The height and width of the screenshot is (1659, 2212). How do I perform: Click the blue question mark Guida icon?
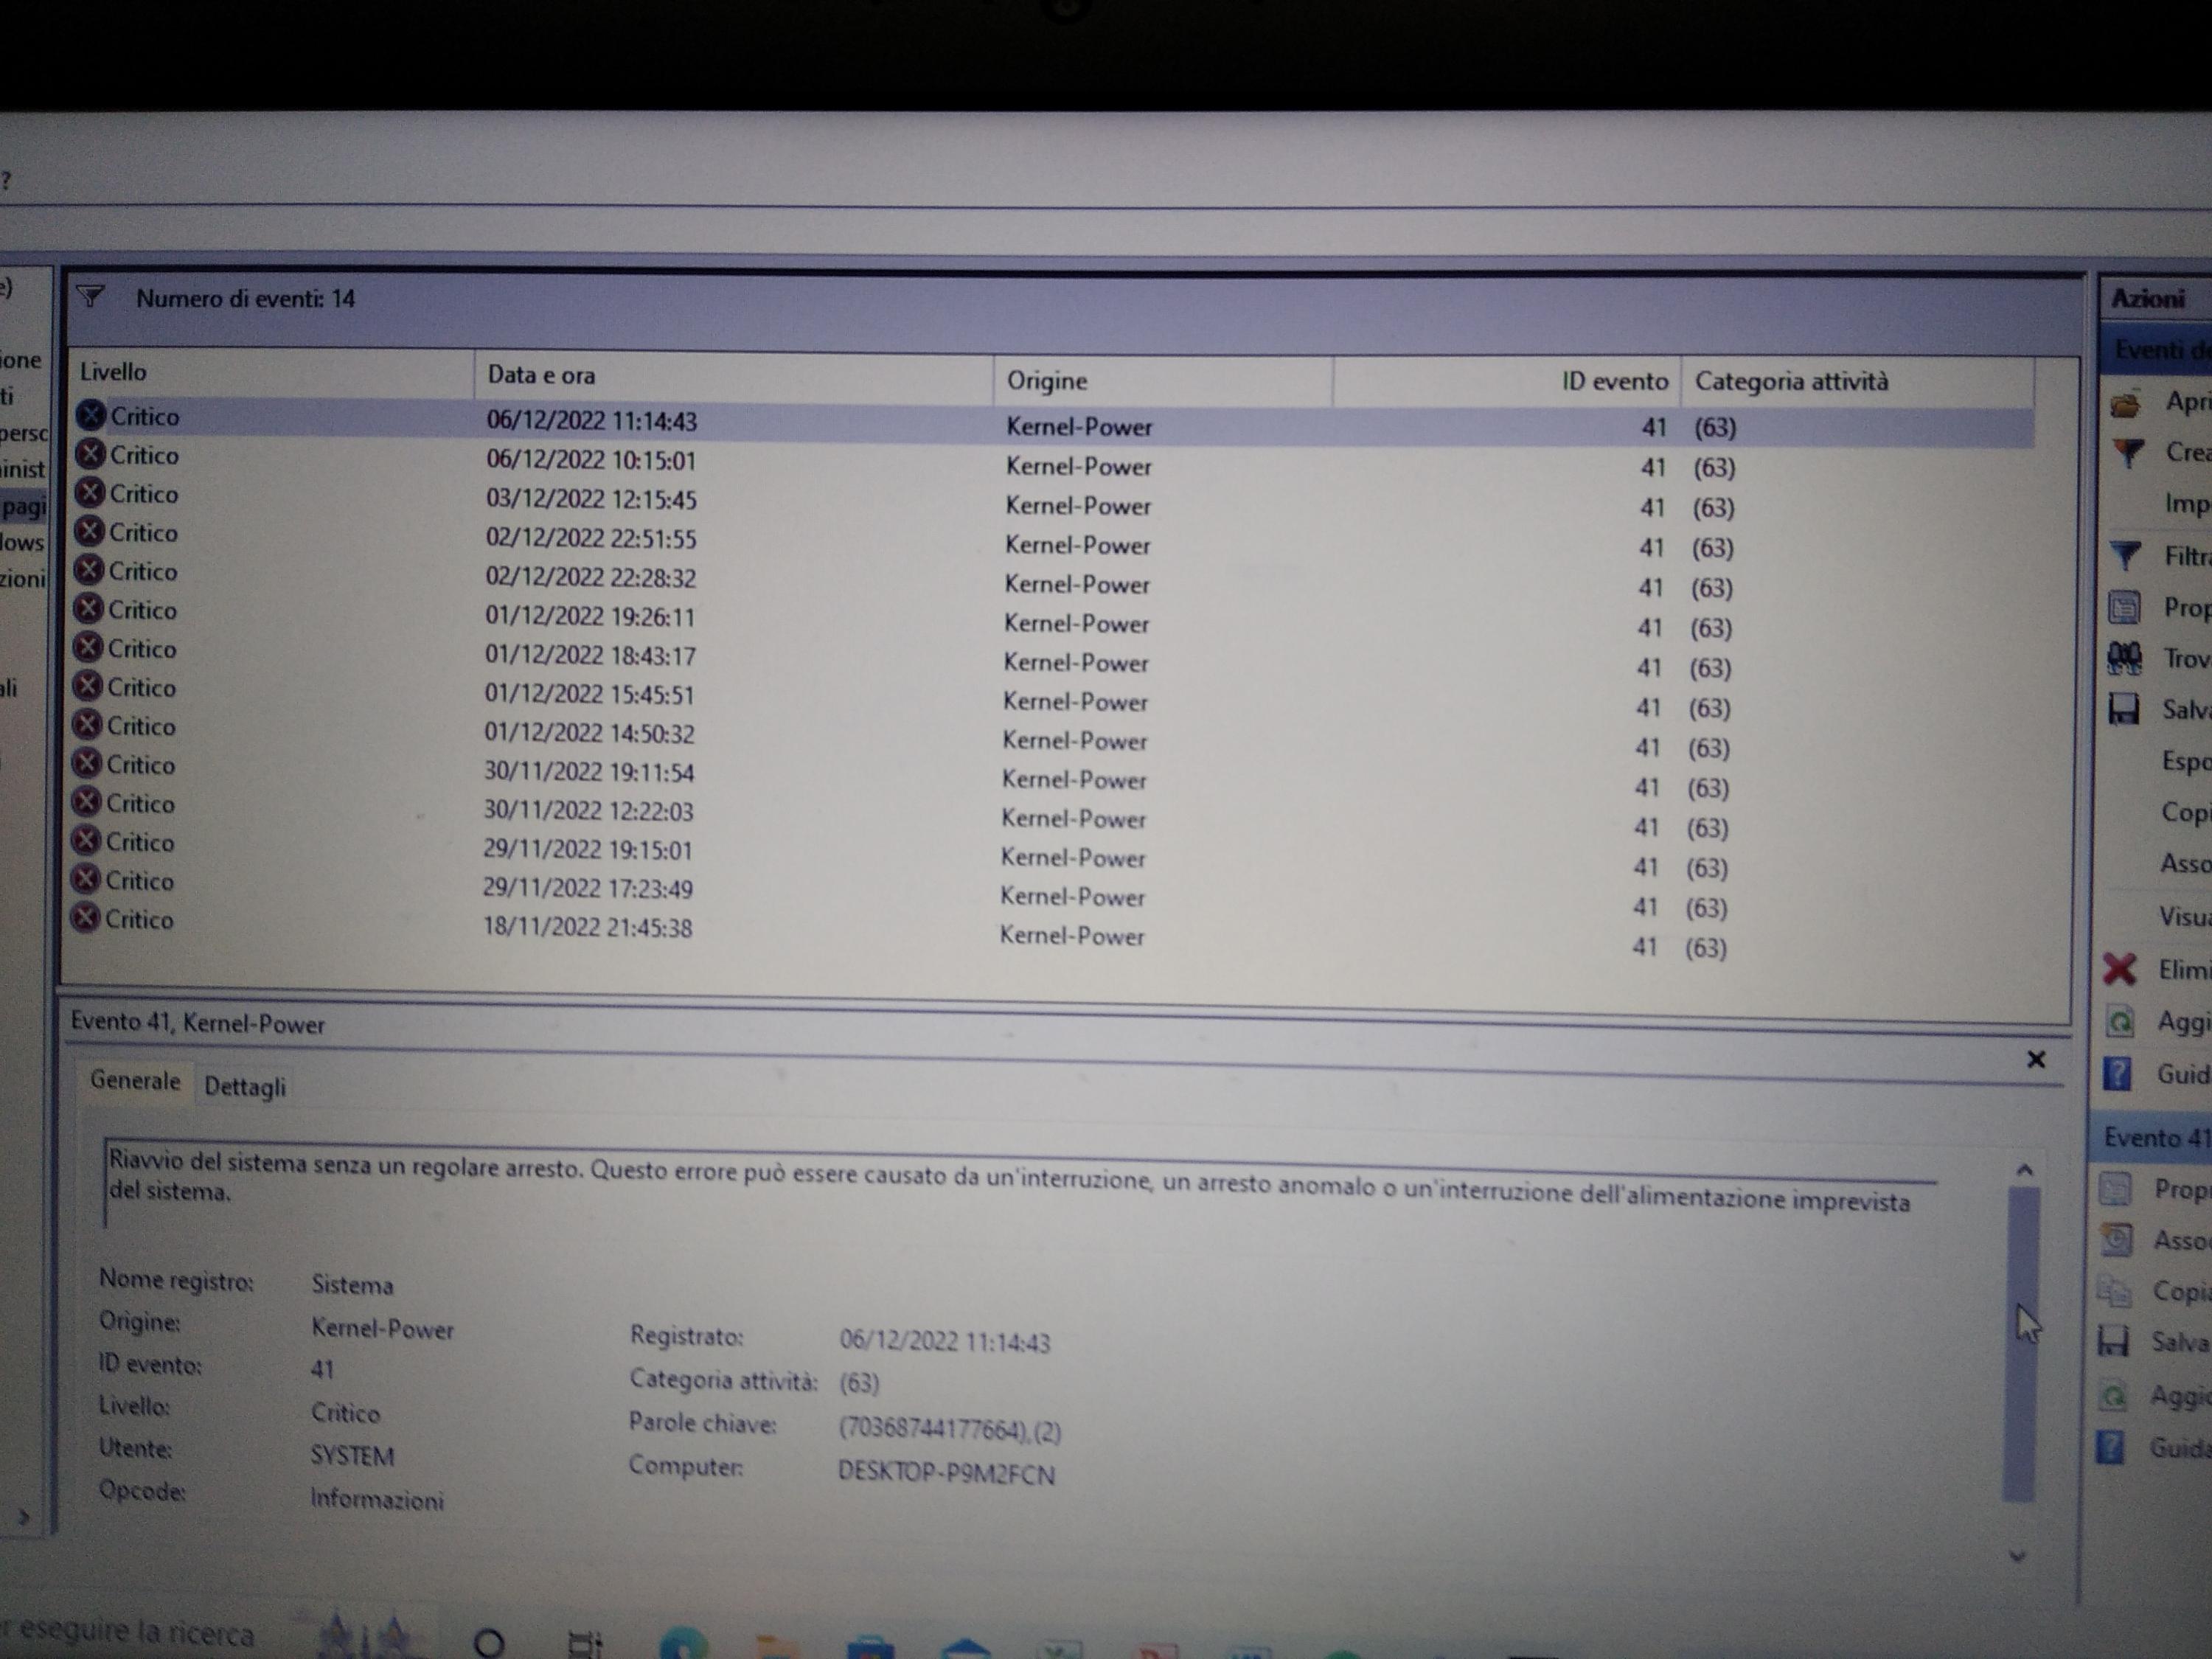[x=2117, y=1074]
